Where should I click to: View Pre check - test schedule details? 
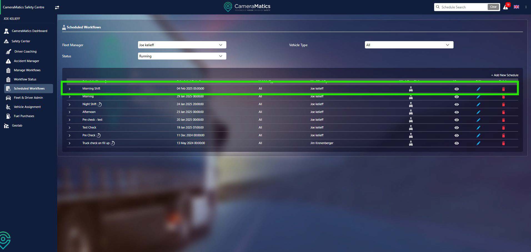[456, 120]
